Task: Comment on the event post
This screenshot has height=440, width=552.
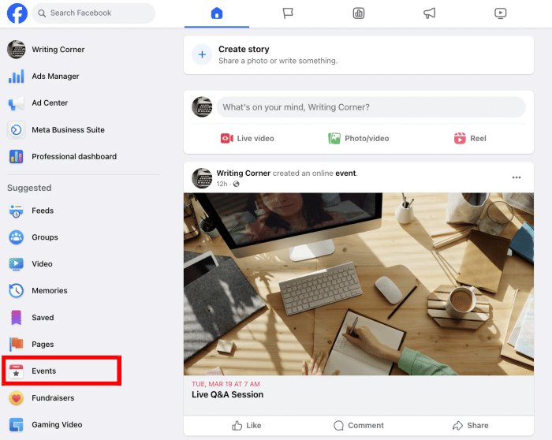Action: click(x=358, y=426)
